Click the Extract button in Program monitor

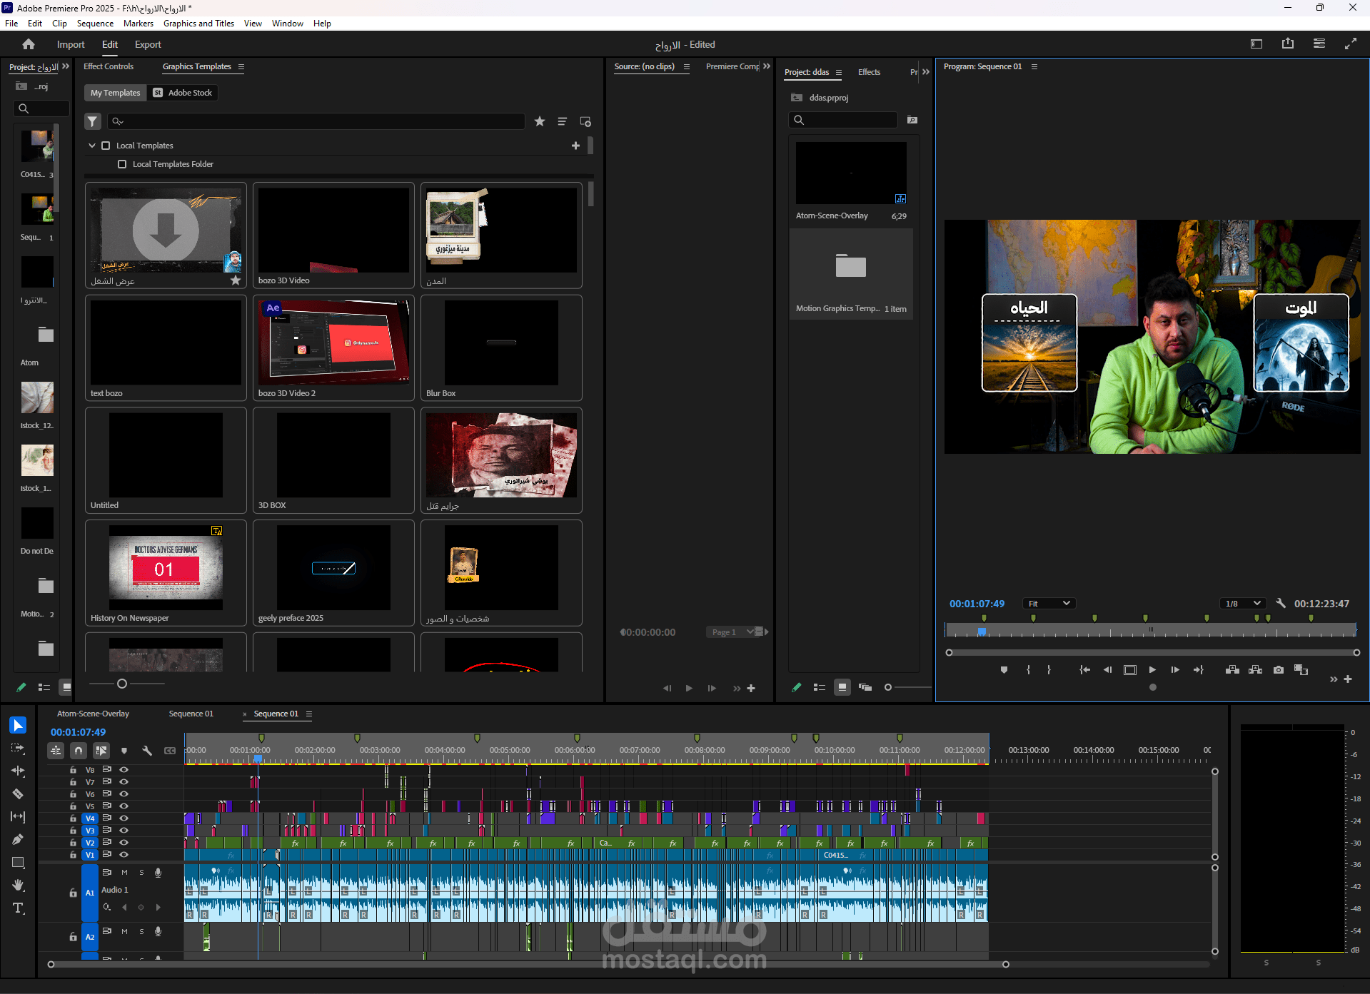pos(1255,669)
